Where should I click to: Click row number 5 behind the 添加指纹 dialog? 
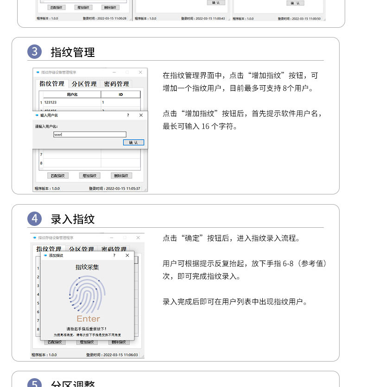[x=38, y=303]
